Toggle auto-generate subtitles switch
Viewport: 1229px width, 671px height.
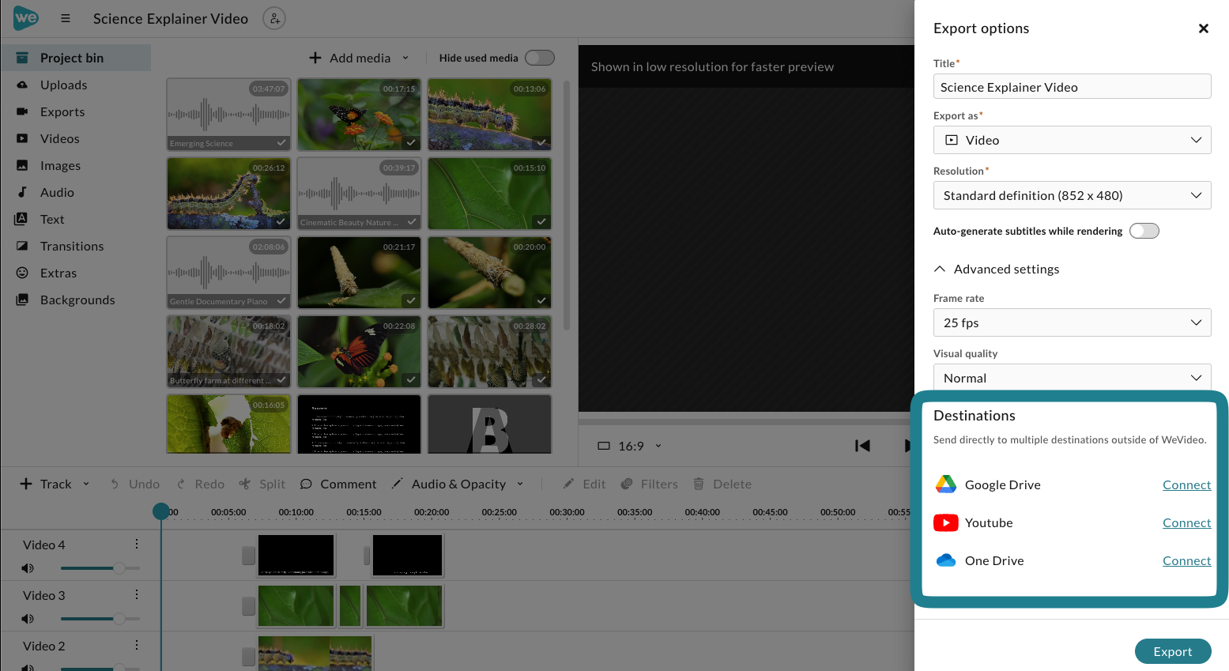pyautogui.click(x=1144, y=231)
